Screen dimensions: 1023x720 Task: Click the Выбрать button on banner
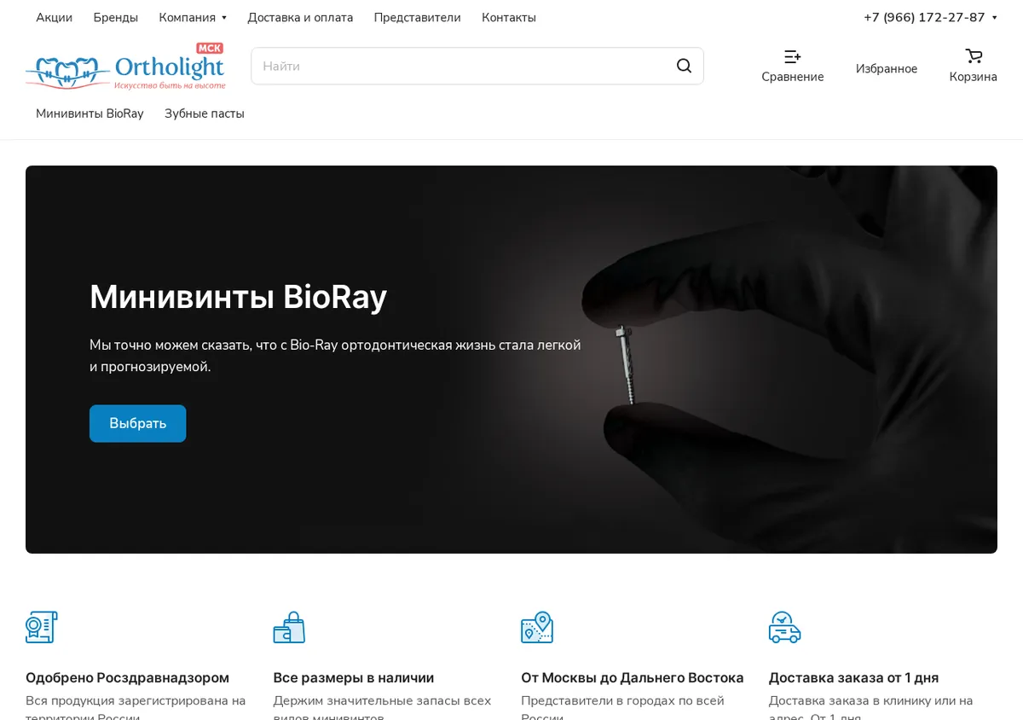(137, 423)
